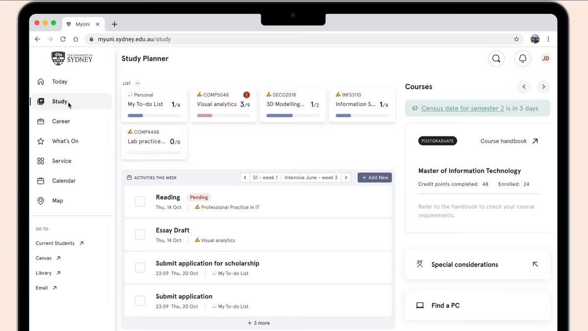
Task: Click browser back arrow
Action: click(37, 39)
